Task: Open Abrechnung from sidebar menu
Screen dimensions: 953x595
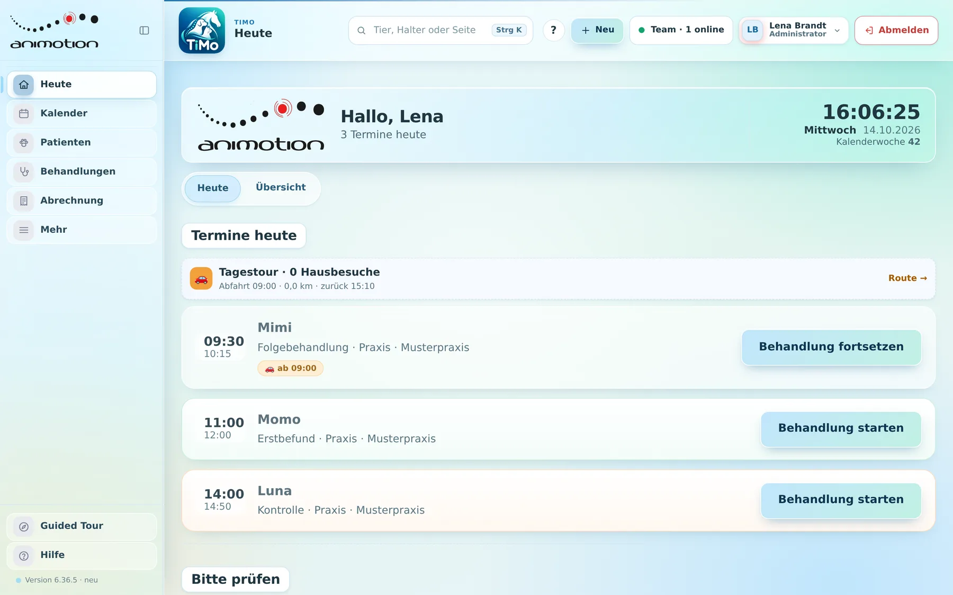Action: [x=82, y=201]
